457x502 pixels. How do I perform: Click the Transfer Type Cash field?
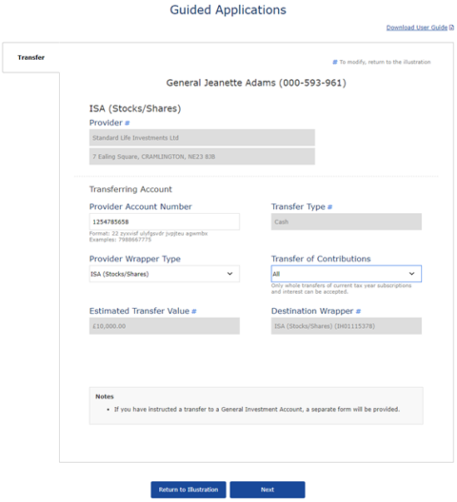(x=347, y=222)
